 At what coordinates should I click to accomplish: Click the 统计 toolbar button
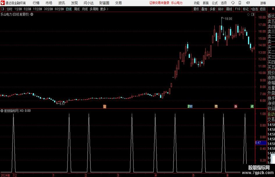[221, 9]
